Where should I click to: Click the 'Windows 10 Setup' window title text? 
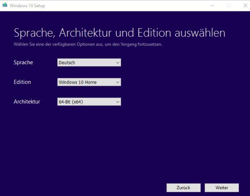[x=27, y=6]
